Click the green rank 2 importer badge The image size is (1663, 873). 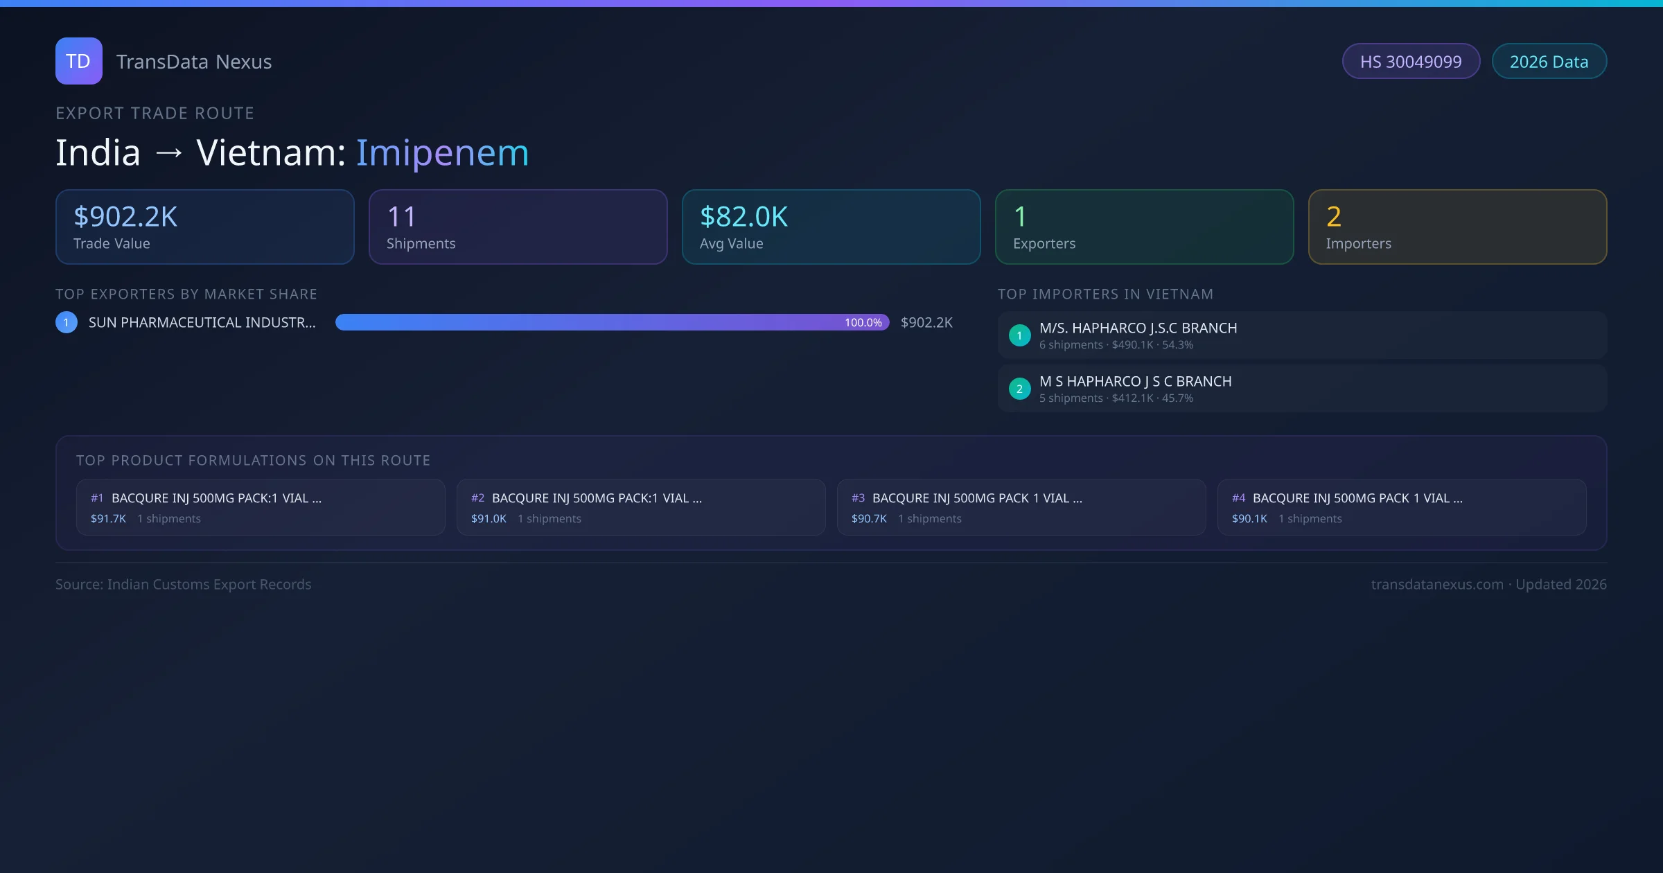[1019, 389]
